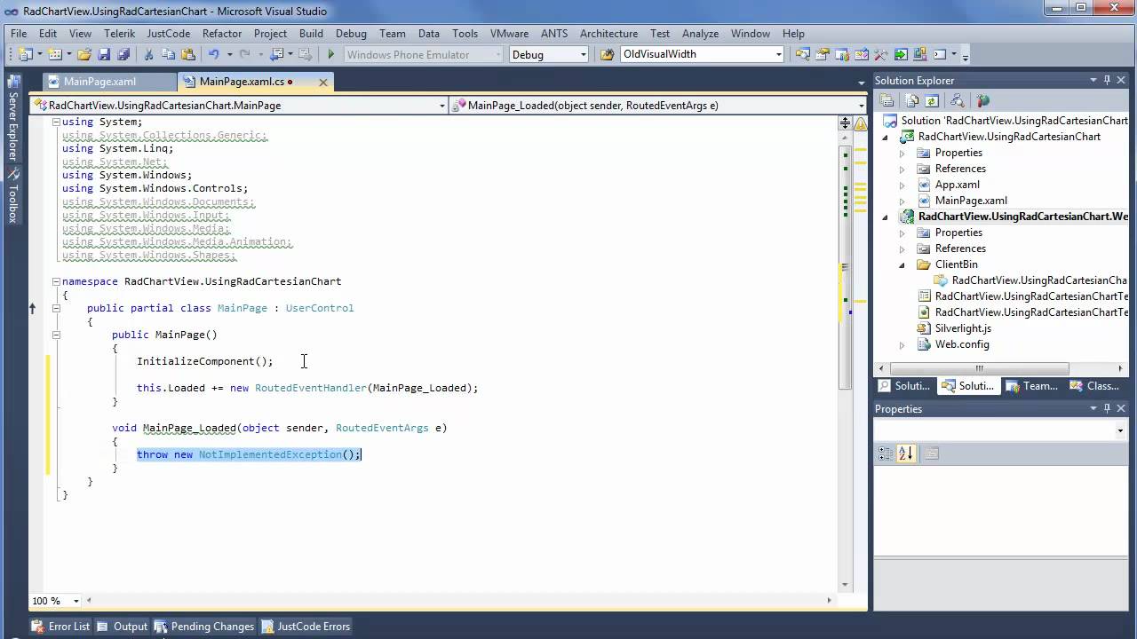Close the MainPage.xaml.cs tab
Screen dimensions: 1137x639
(x=322, y=82)
